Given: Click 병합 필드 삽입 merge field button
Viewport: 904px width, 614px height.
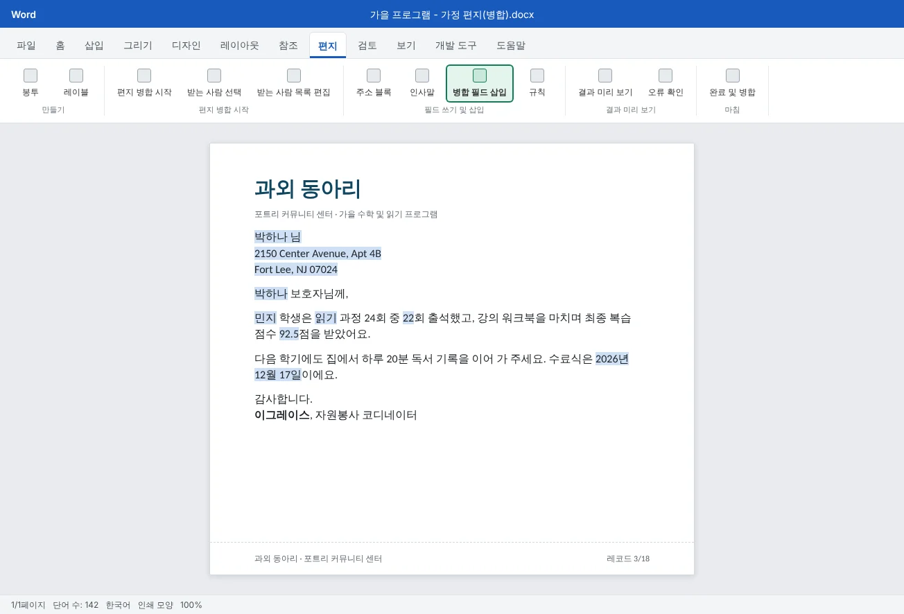Looking at the screenshot, I should [x=480, y=84].
